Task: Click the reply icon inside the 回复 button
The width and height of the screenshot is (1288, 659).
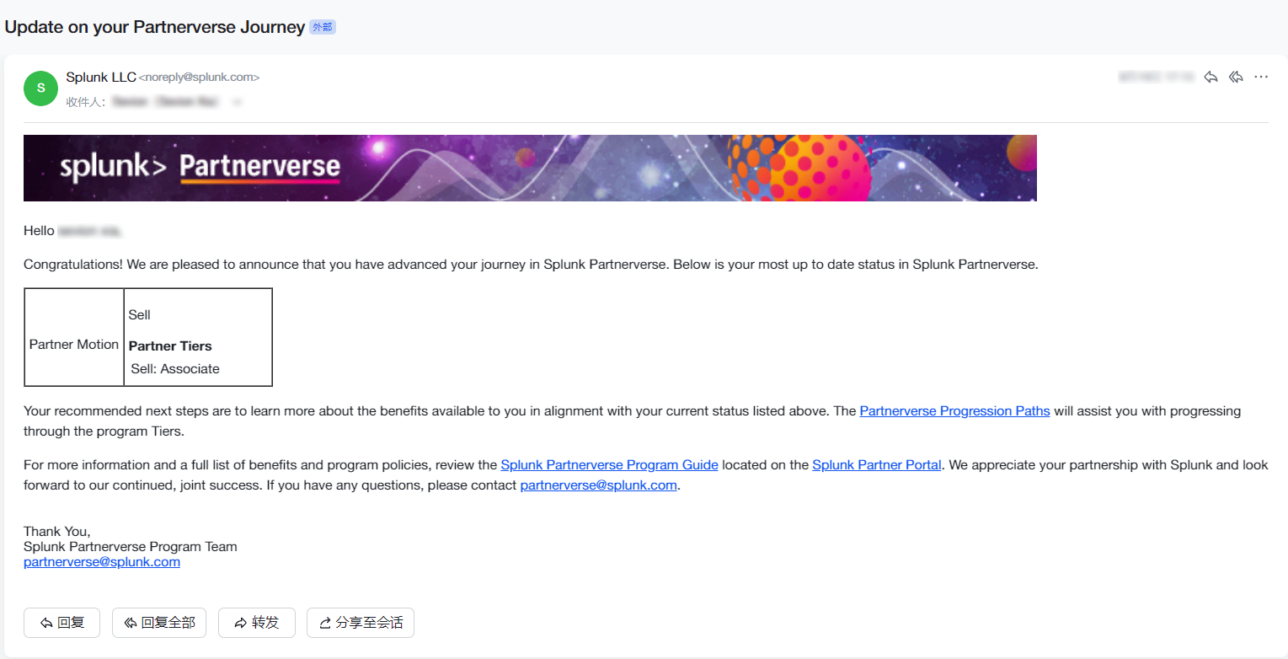Action: pyautogui.click(x=46, y=623)
